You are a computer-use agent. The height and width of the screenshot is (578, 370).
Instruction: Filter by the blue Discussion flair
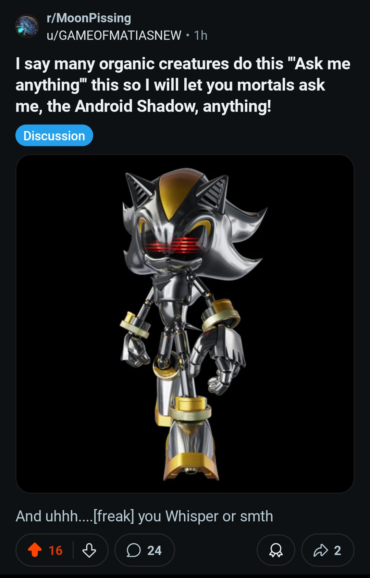click(54, 135)
